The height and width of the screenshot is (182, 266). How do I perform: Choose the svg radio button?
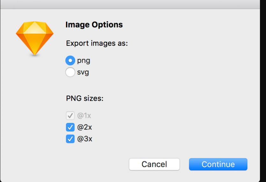70,72
